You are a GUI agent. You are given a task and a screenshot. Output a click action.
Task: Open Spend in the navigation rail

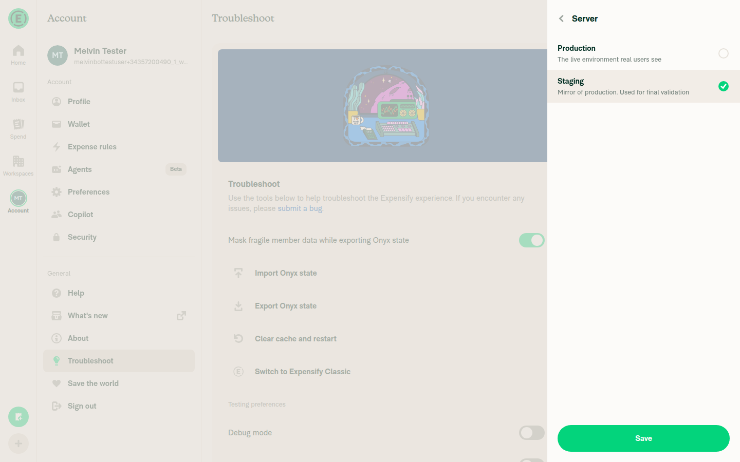click(x=18, y=129)
